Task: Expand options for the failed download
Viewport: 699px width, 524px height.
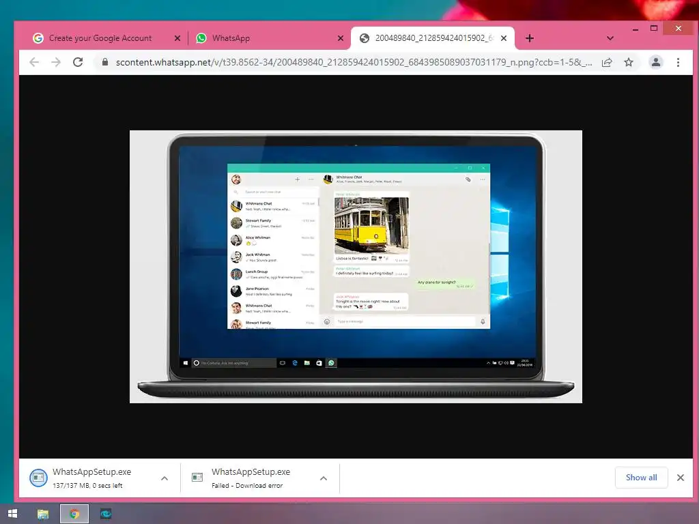Action: tap(324, 478)
